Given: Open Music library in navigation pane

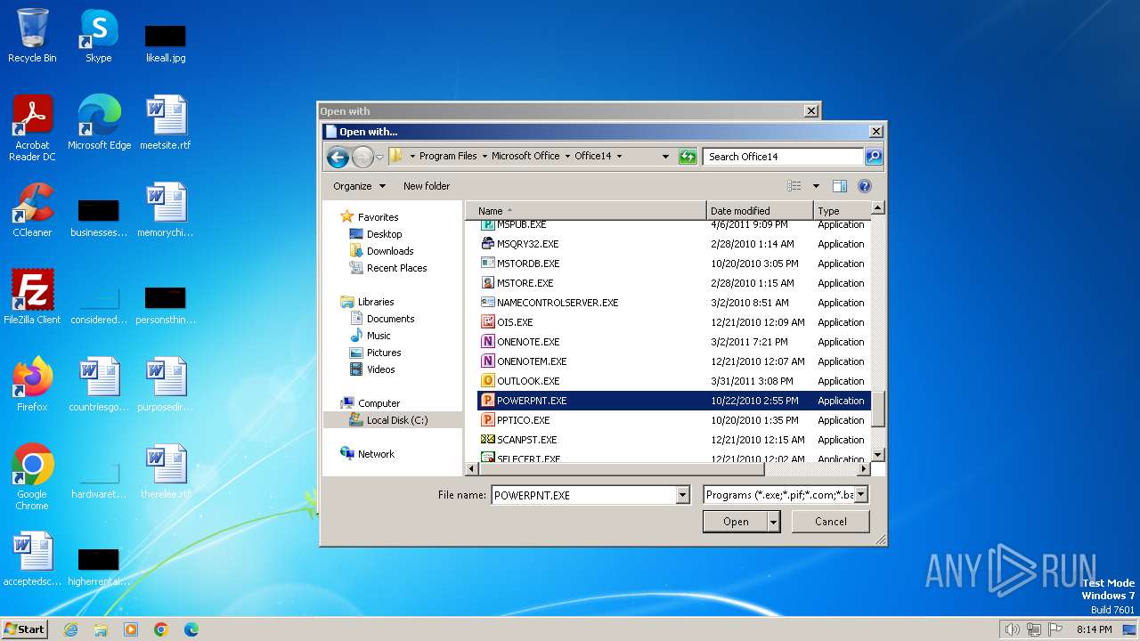Looking at the screenshot, I should 379,336.
